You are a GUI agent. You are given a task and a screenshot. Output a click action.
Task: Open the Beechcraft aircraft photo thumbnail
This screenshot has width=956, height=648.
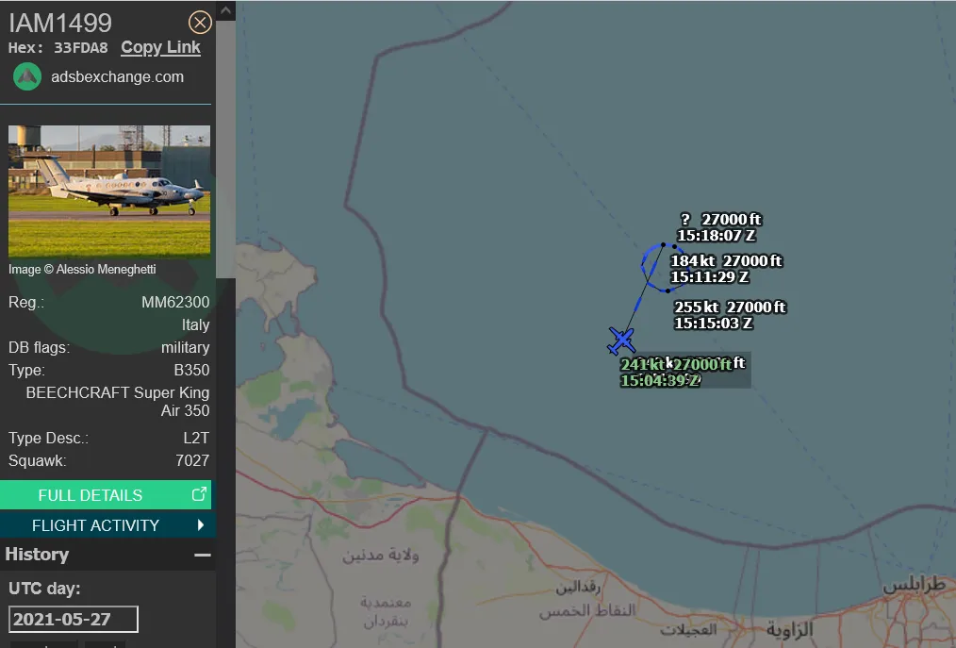[109, 191]
